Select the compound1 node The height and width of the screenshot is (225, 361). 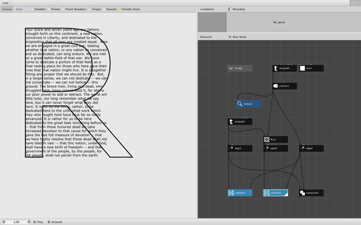[x=311, y=193]
